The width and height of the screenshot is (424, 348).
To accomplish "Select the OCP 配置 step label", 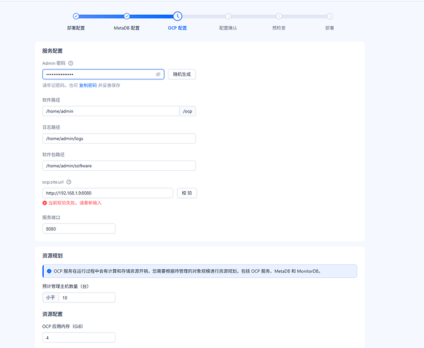I will tap(178, 28).
